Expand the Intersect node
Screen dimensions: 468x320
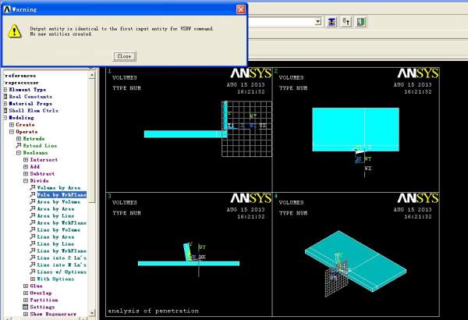click(x=26, y=160)
